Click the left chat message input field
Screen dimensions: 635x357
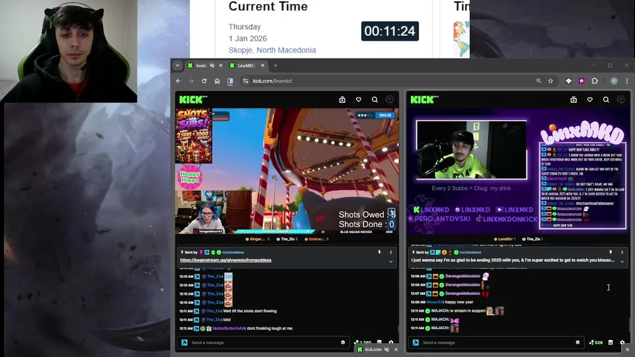(x=263, y=343)
